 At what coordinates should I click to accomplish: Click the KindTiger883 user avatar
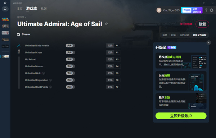click(159, 10)
